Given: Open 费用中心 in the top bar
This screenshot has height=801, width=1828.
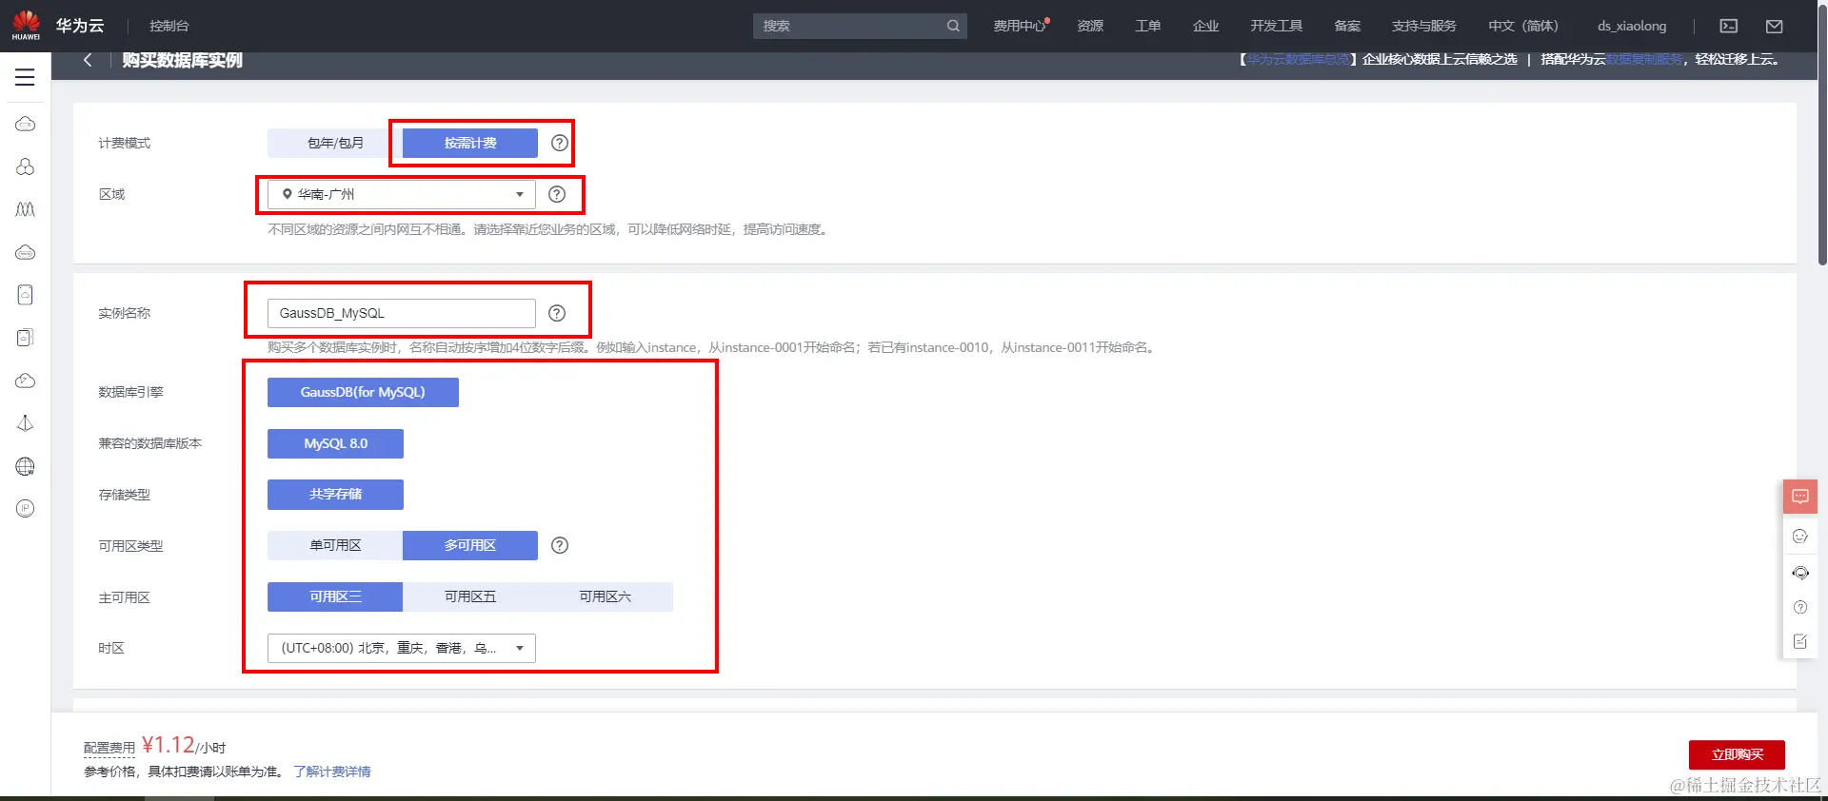Looking at the screenshot, I should point(1021,26).
